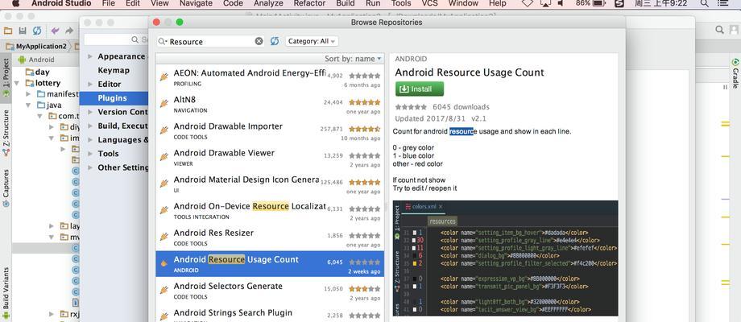The image size is (741, 322).
Task: Expand the Build, Execution settings section
Action: click(x=89, y=126)
